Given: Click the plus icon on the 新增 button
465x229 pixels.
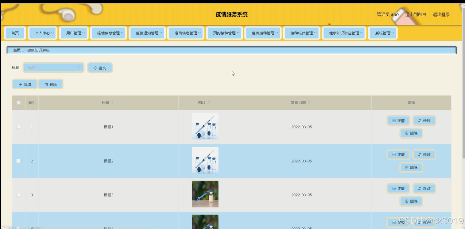Looking at the screenshot, I should (x=20, y=85).
